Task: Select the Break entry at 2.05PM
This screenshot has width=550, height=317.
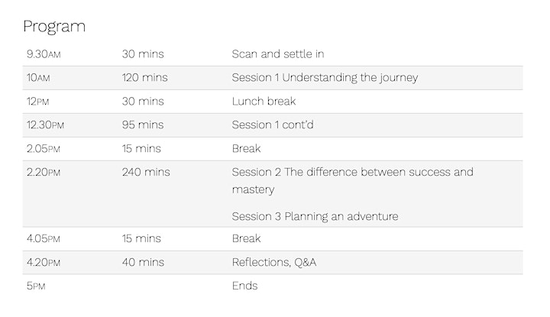Action: [x=246, y=149]
